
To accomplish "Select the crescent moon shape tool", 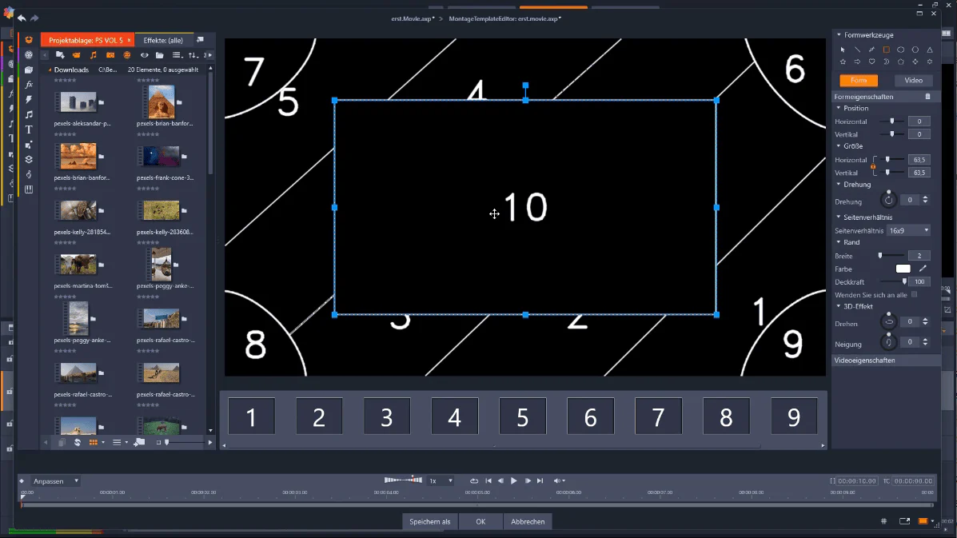I will [x=886, y=62].
